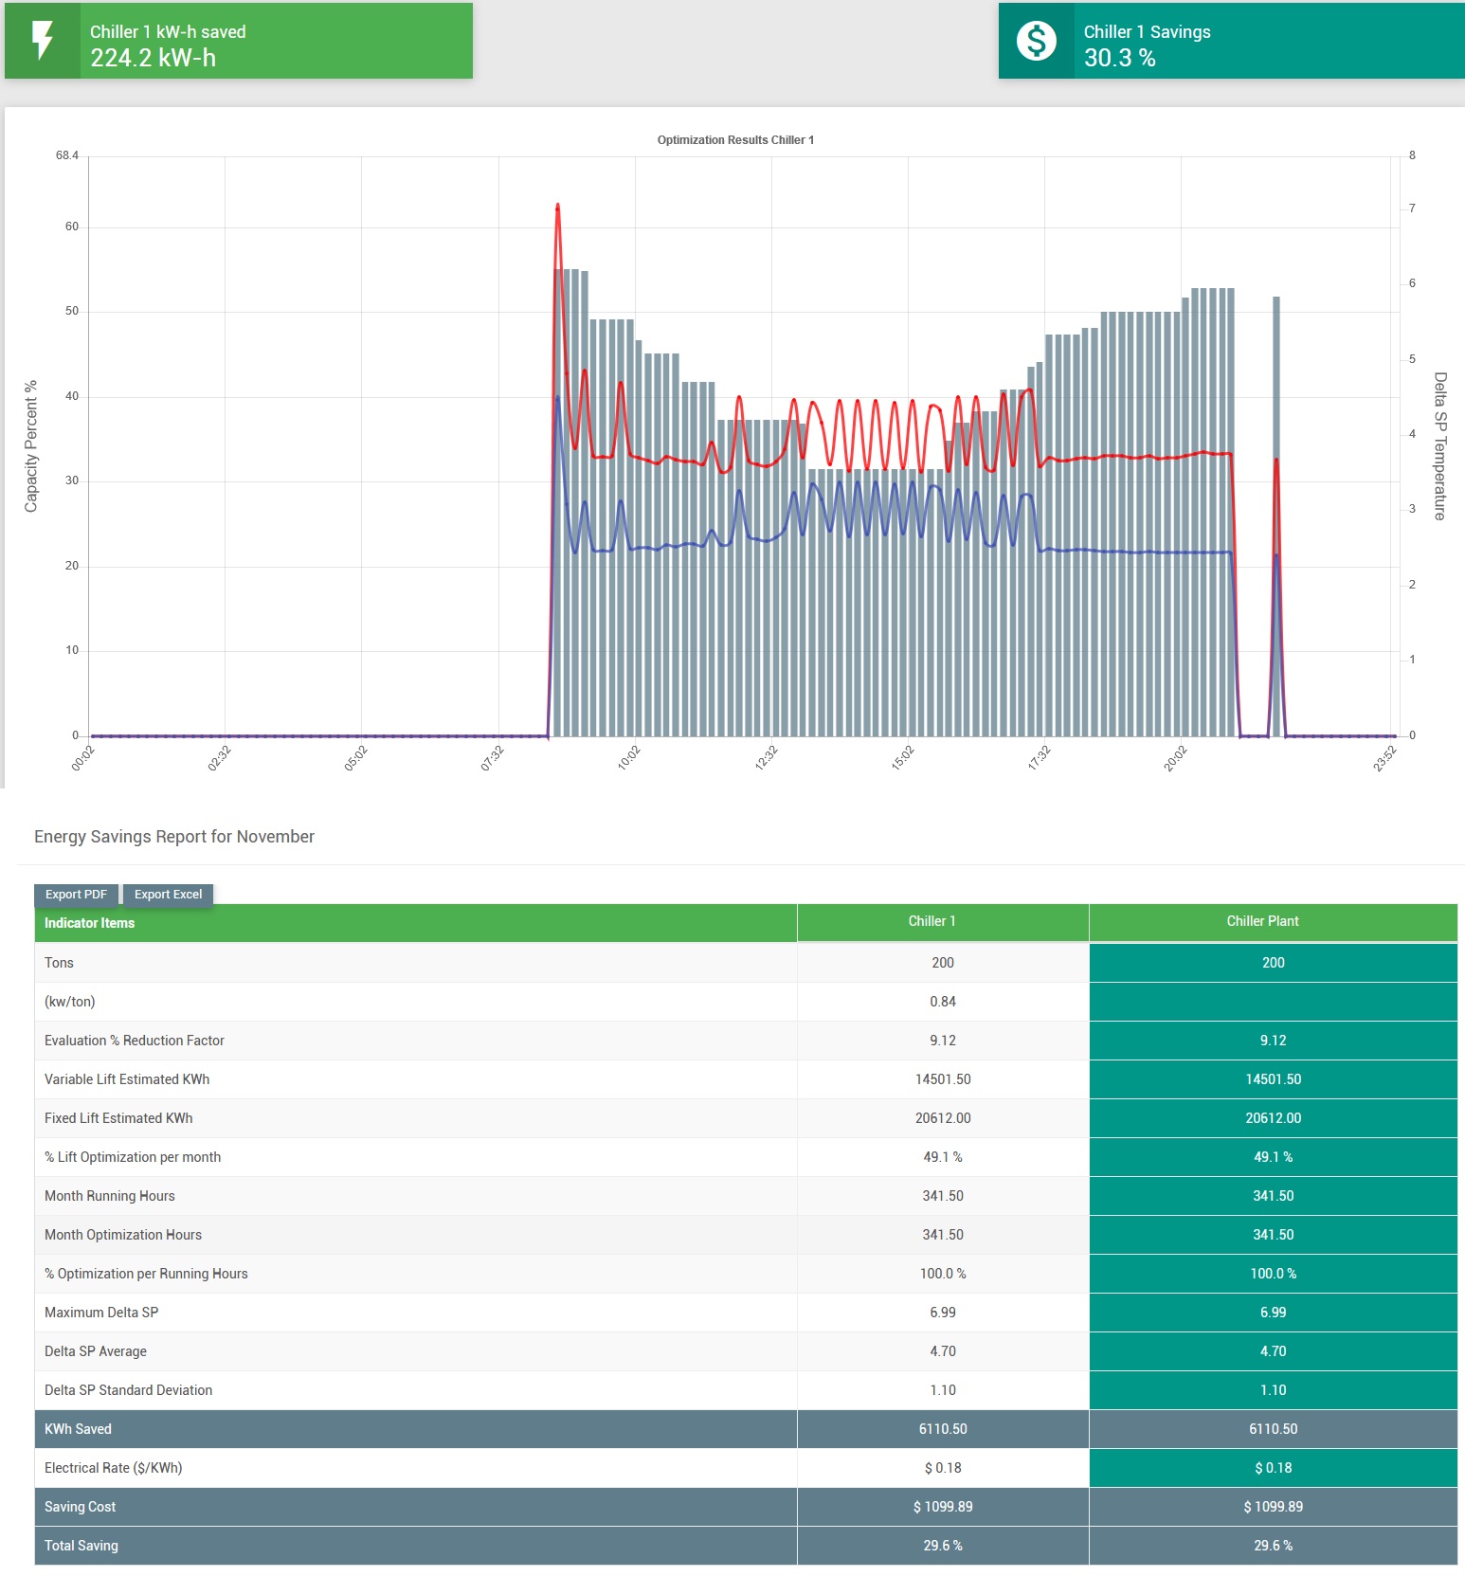The image size is (1465, 1594).
Task: Click 'Month Running Hours' row label
Action: [x=110, y=1196]
